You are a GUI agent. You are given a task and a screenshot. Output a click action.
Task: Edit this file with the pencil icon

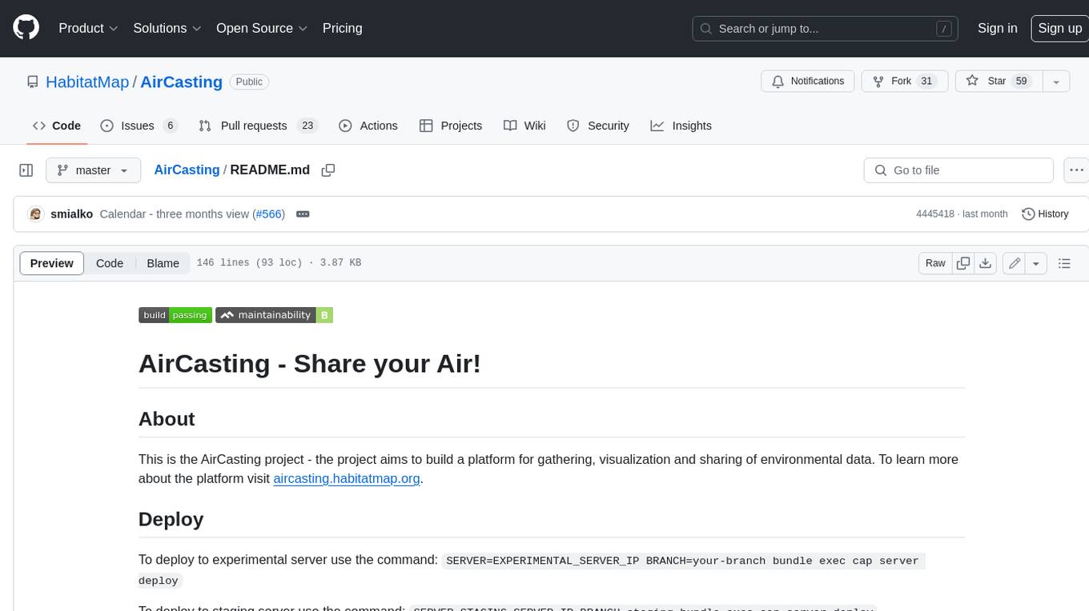[1015, 263]
